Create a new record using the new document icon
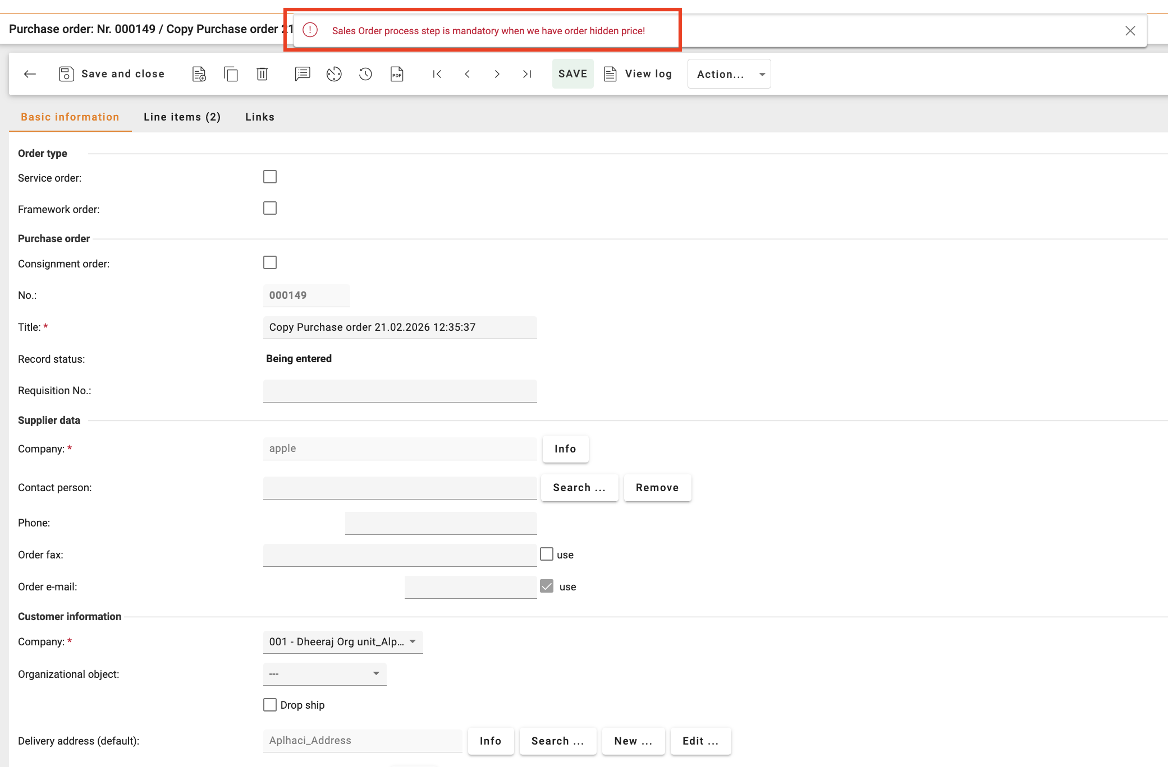The height and width of the screenshot is (767, 1168). (198, 73)
